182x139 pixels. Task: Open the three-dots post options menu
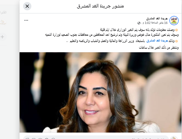26,20
